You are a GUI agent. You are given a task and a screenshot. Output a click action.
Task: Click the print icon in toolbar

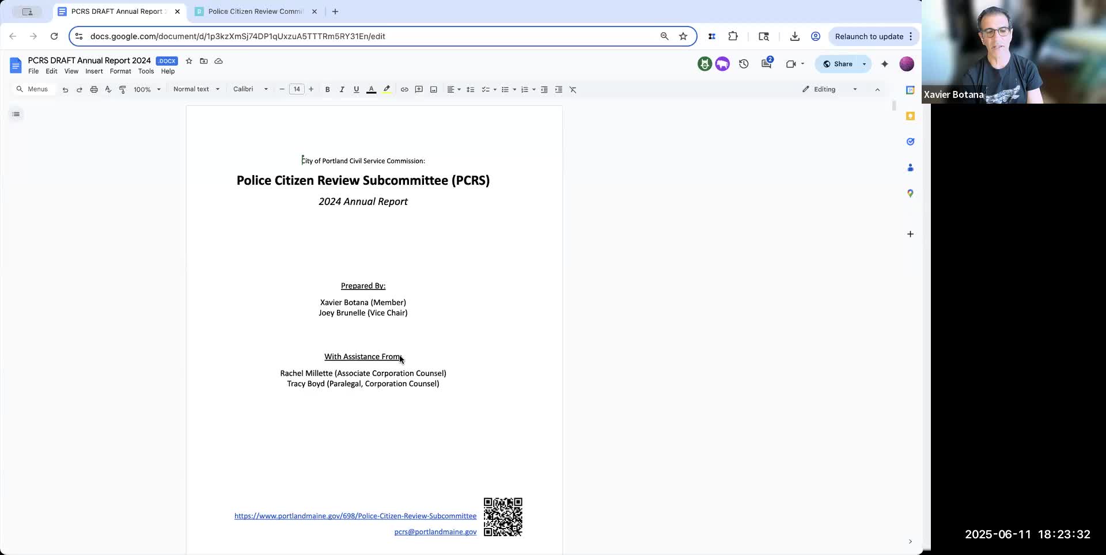[x=94, y=89]
